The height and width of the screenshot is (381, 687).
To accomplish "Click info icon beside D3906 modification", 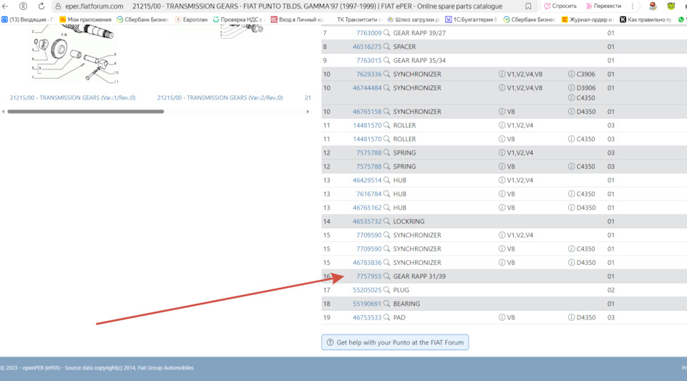I will (571, 87).
